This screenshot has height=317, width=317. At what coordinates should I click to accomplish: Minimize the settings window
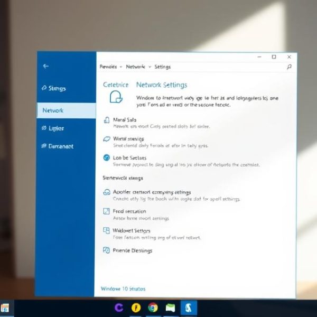point(259,57)
